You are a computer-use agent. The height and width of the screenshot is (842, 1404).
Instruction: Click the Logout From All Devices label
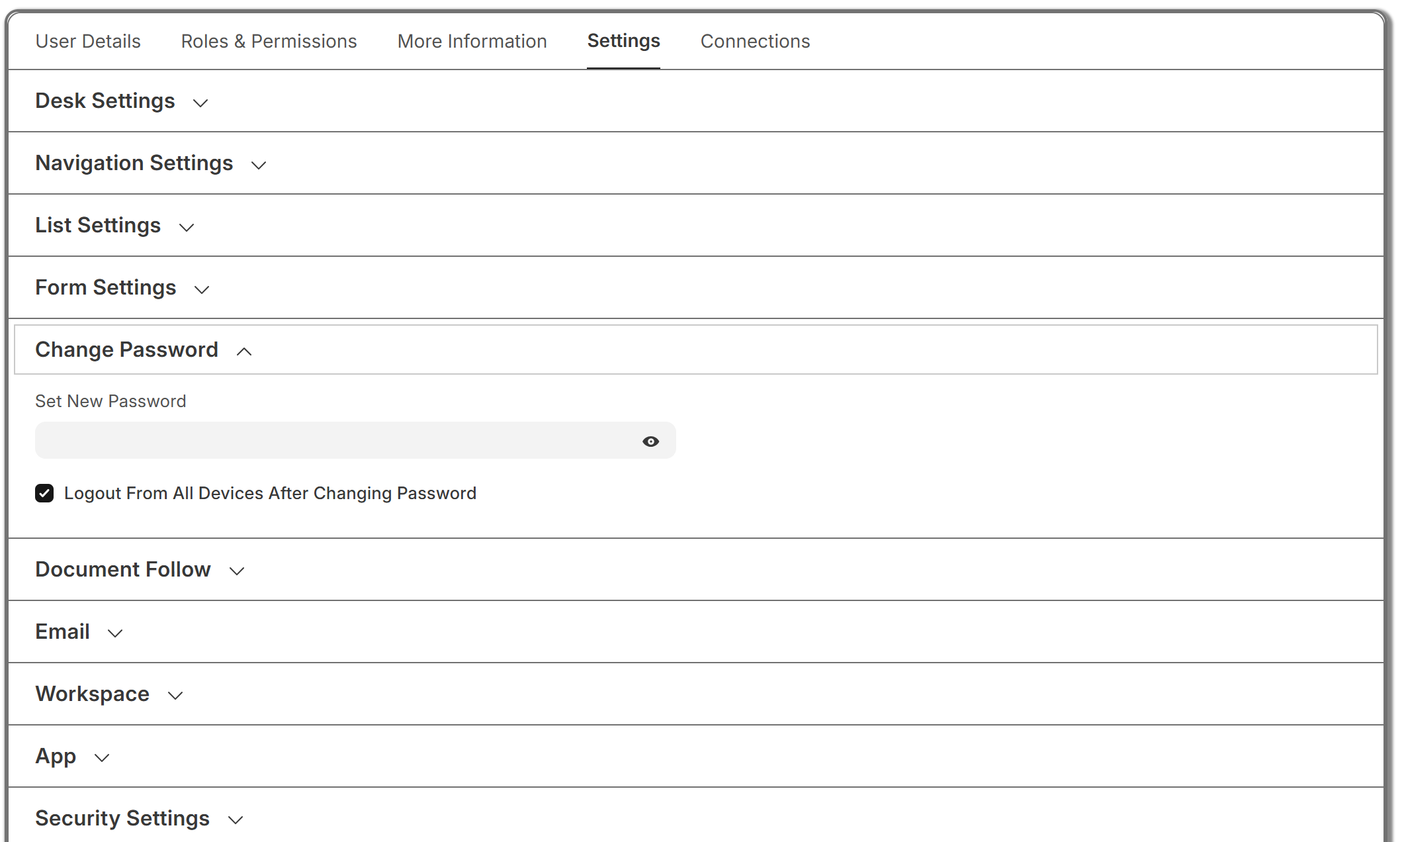(270, 493)
